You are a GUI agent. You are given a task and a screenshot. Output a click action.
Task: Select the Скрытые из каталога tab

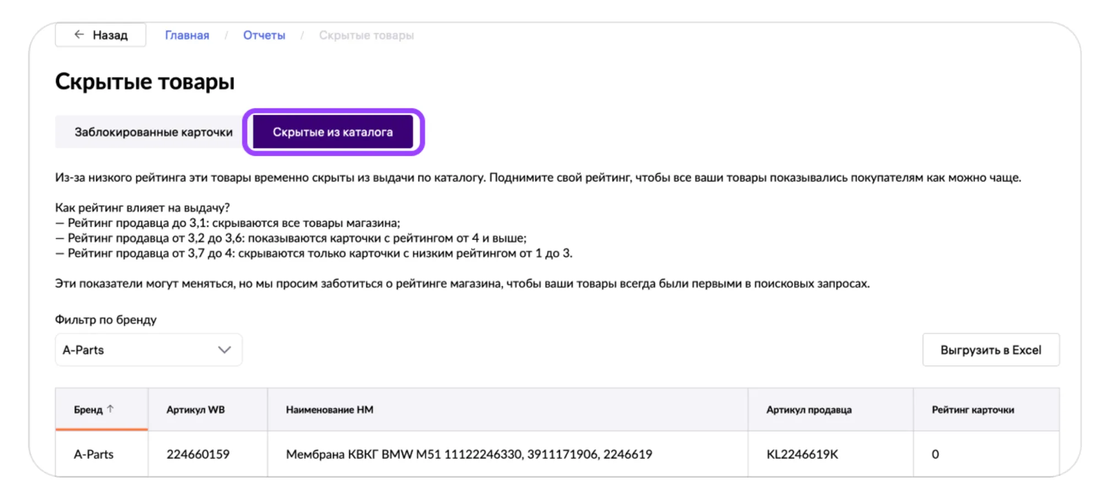point(333,132)
